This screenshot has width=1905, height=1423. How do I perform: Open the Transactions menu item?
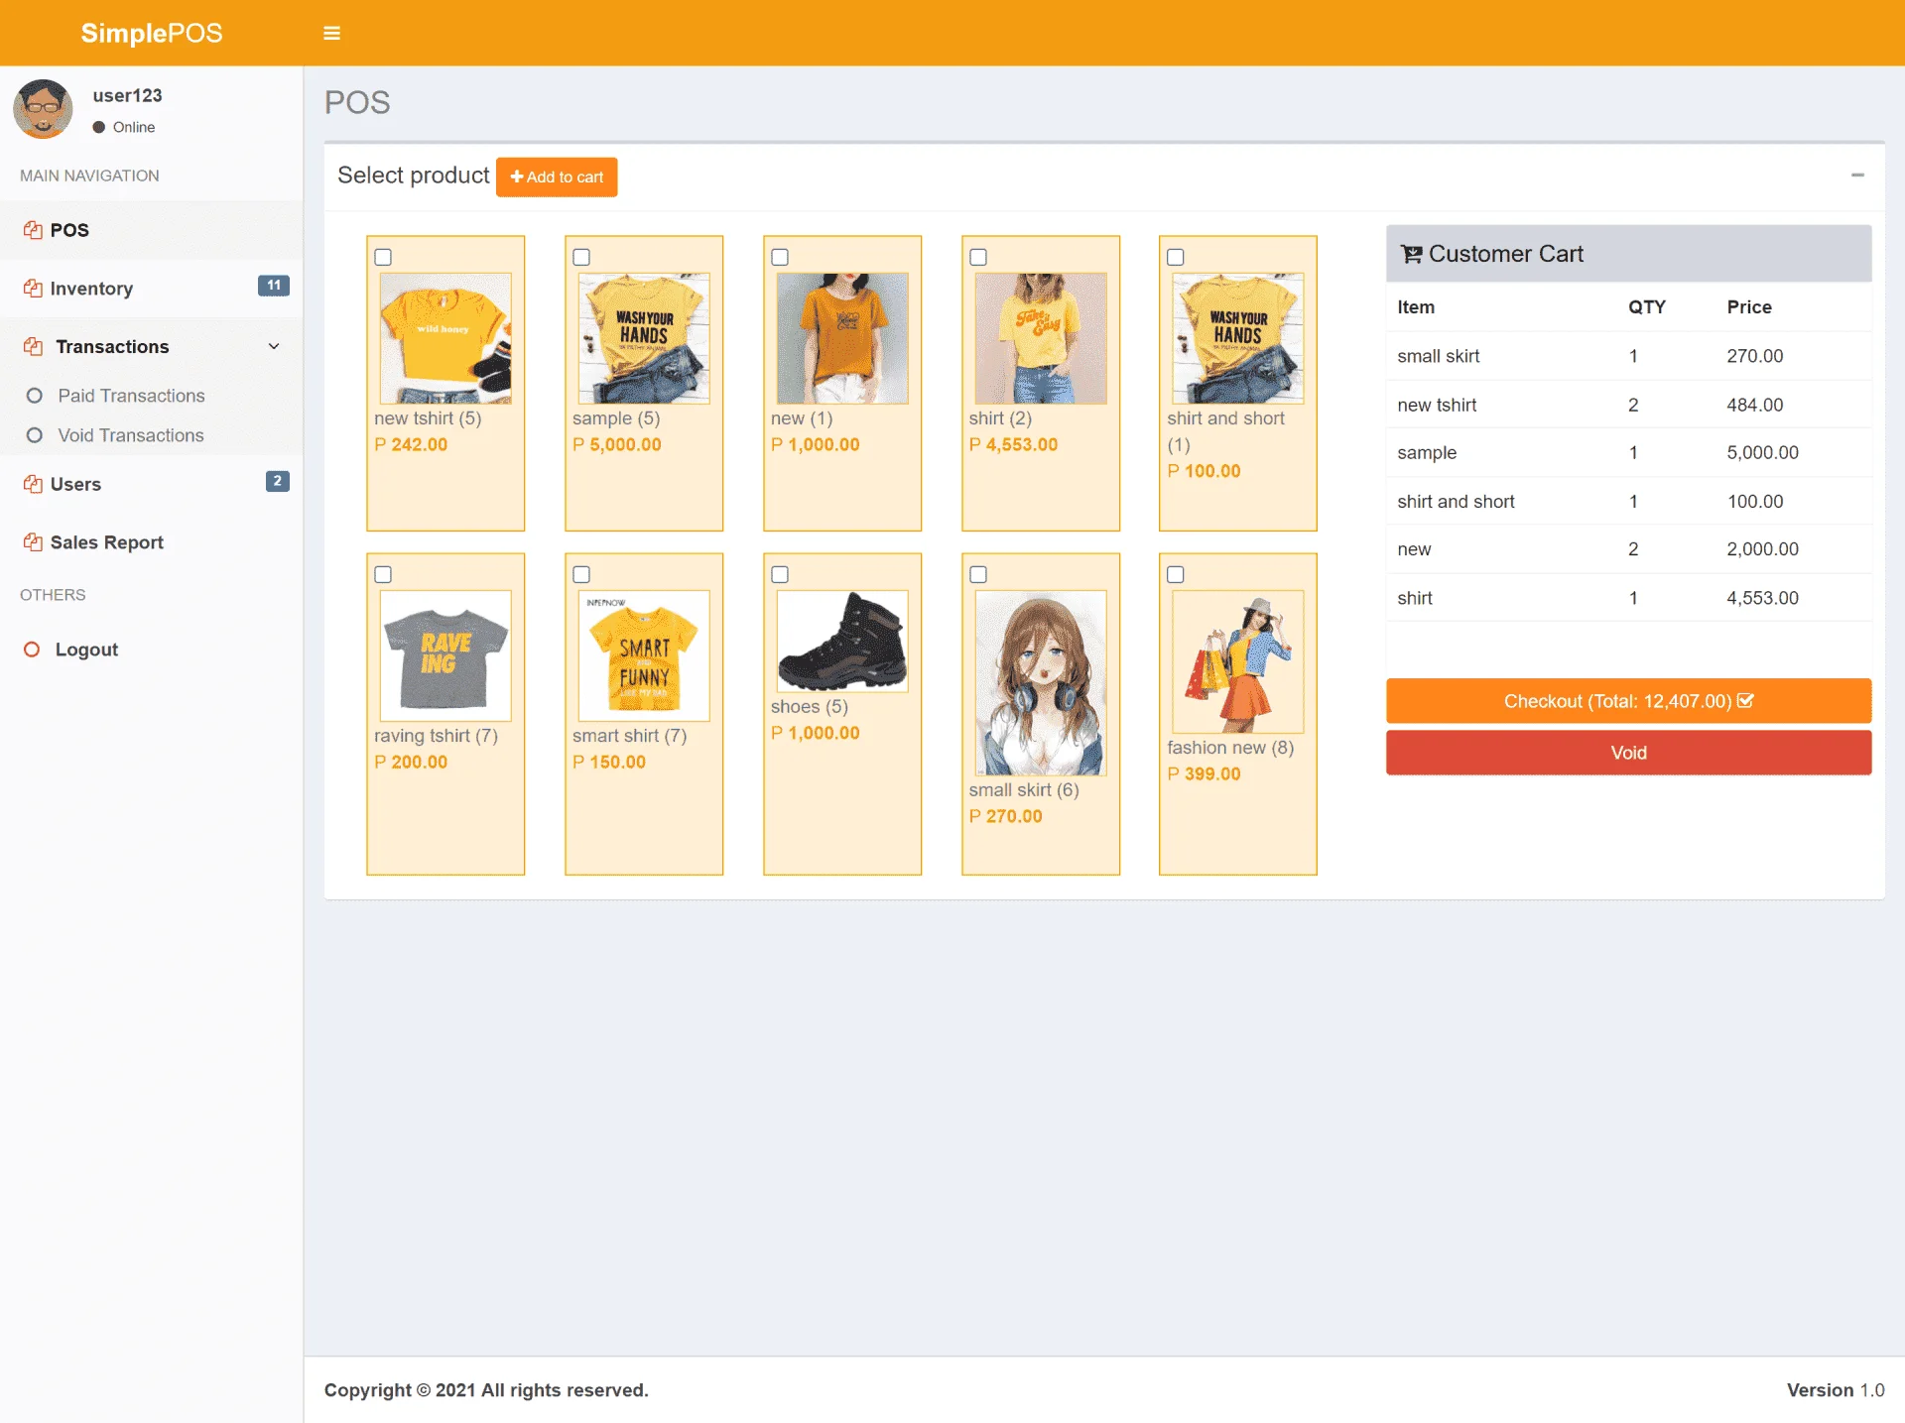151,347
